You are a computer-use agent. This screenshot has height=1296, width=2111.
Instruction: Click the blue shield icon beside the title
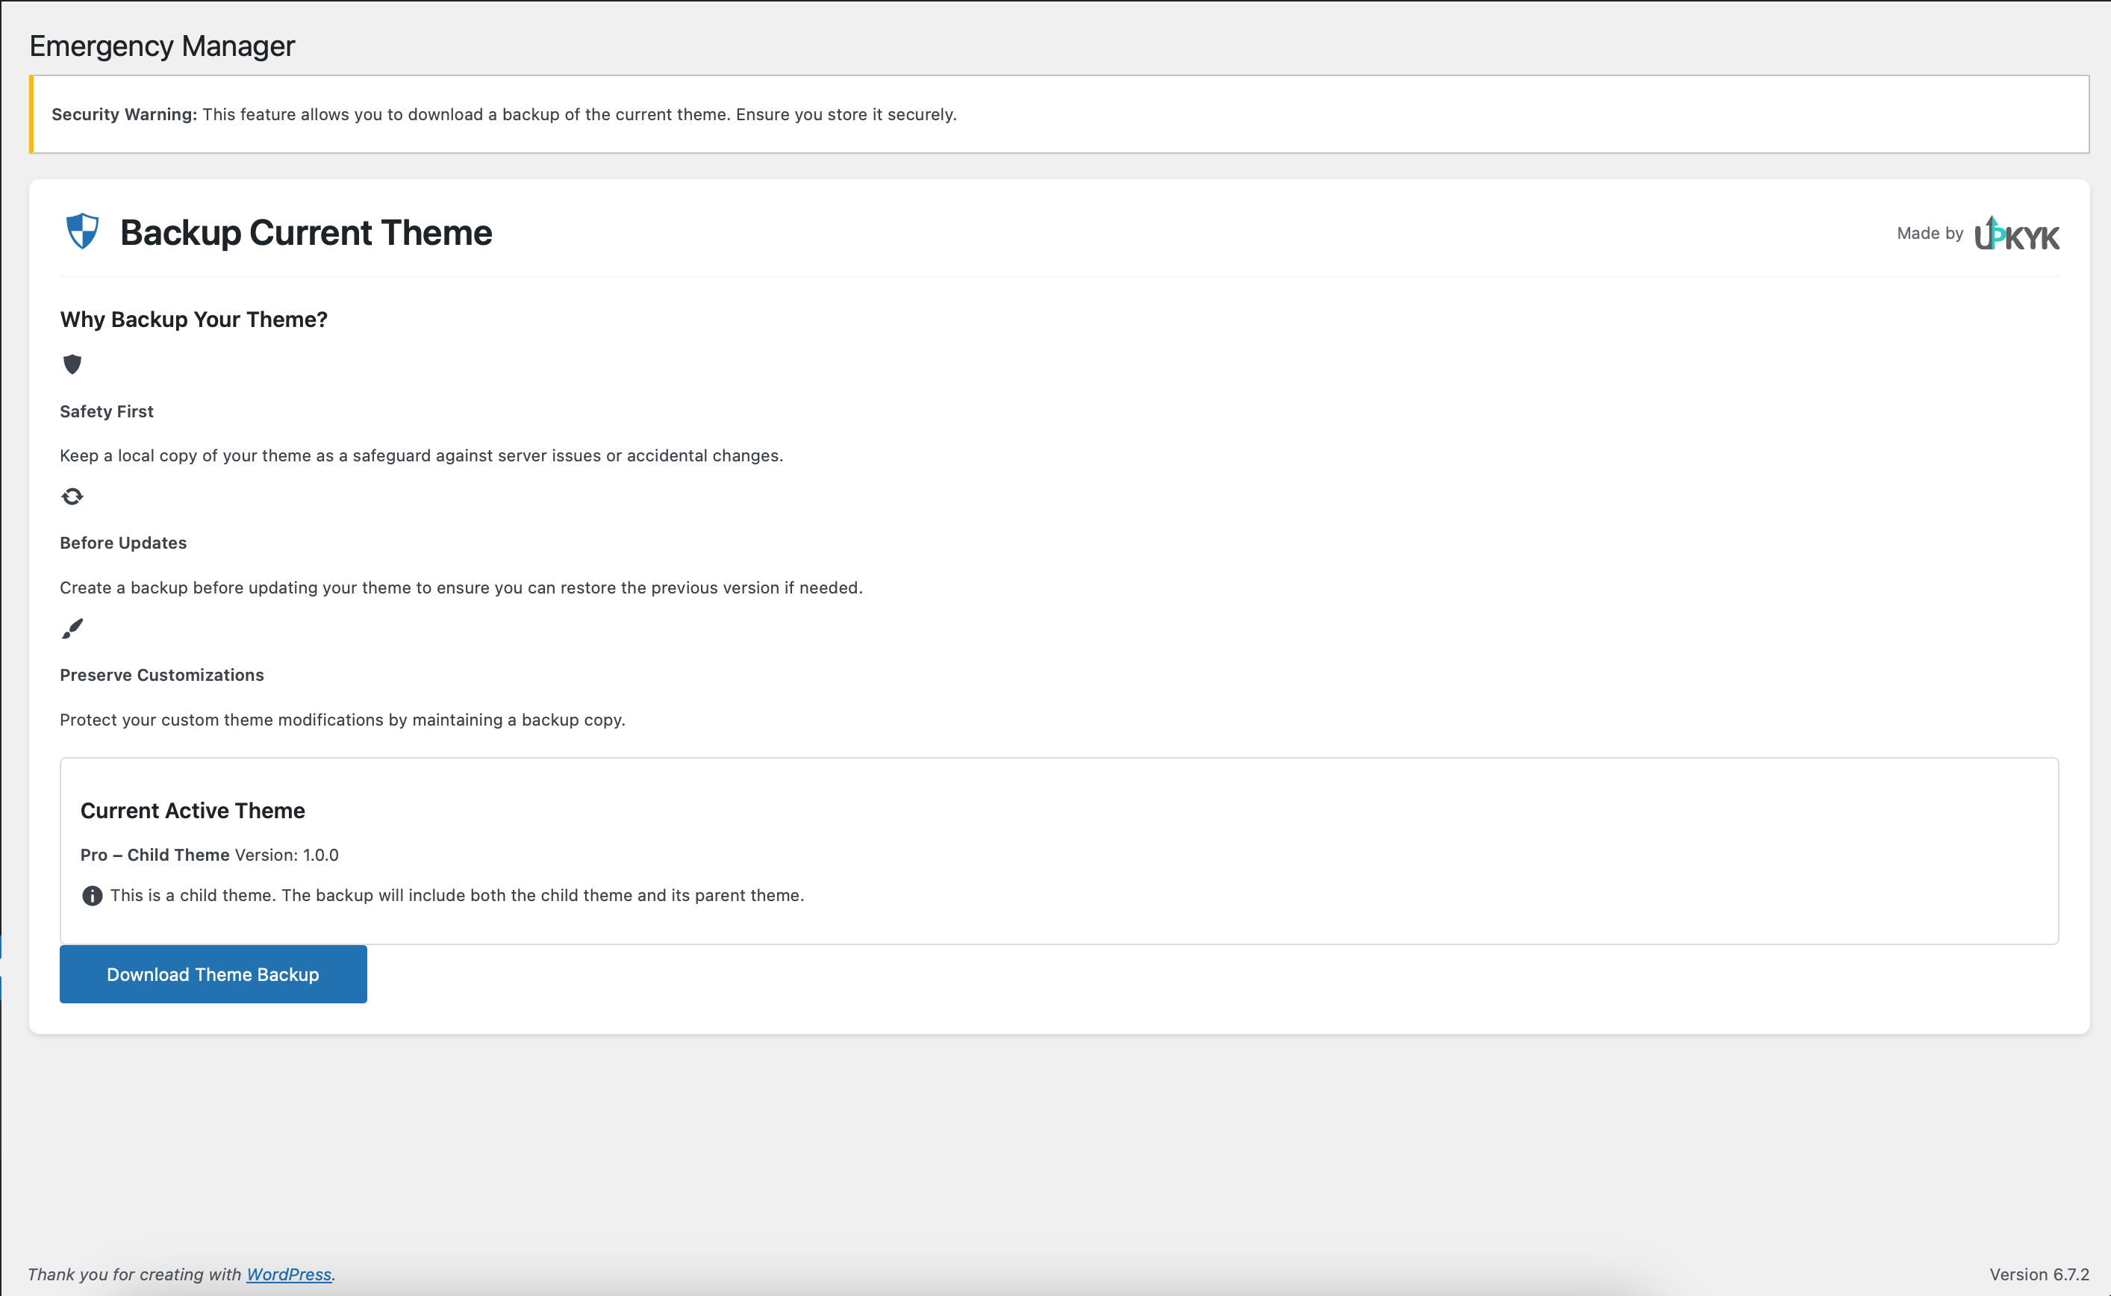(82, 231)
